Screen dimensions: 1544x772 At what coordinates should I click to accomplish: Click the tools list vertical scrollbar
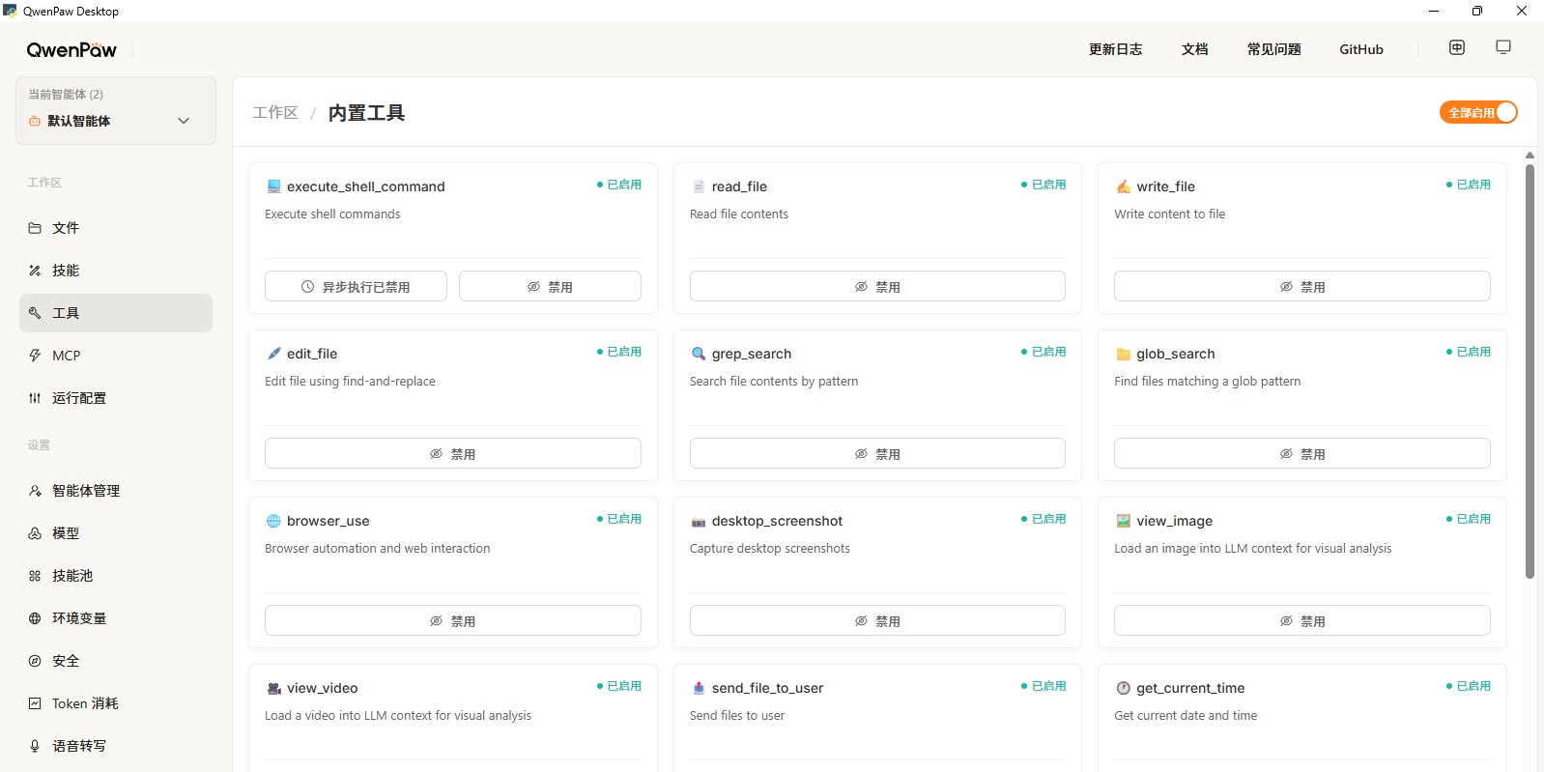[1530, 372]
